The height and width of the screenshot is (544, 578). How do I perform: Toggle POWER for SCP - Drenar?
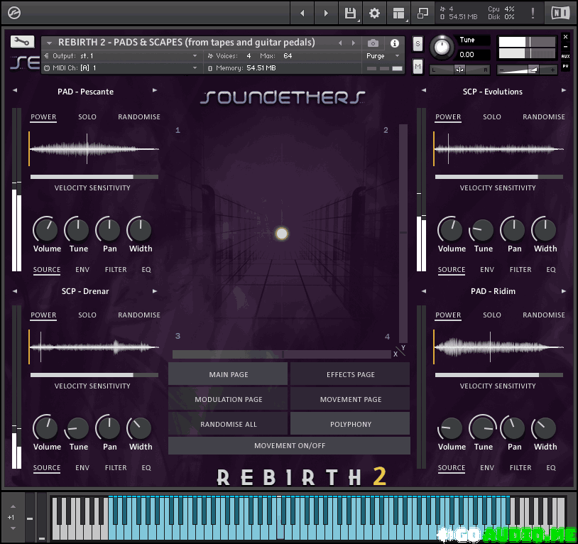pyautogui.click(x=43, y=315)
